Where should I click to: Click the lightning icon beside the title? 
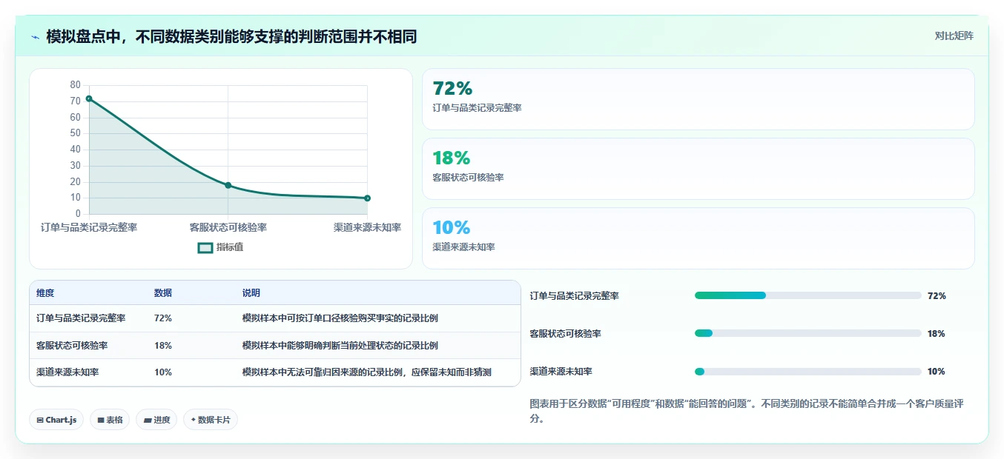tap(36, 37)
